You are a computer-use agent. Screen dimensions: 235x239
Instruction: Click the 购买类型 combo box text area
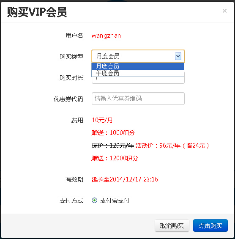[134, 56]
